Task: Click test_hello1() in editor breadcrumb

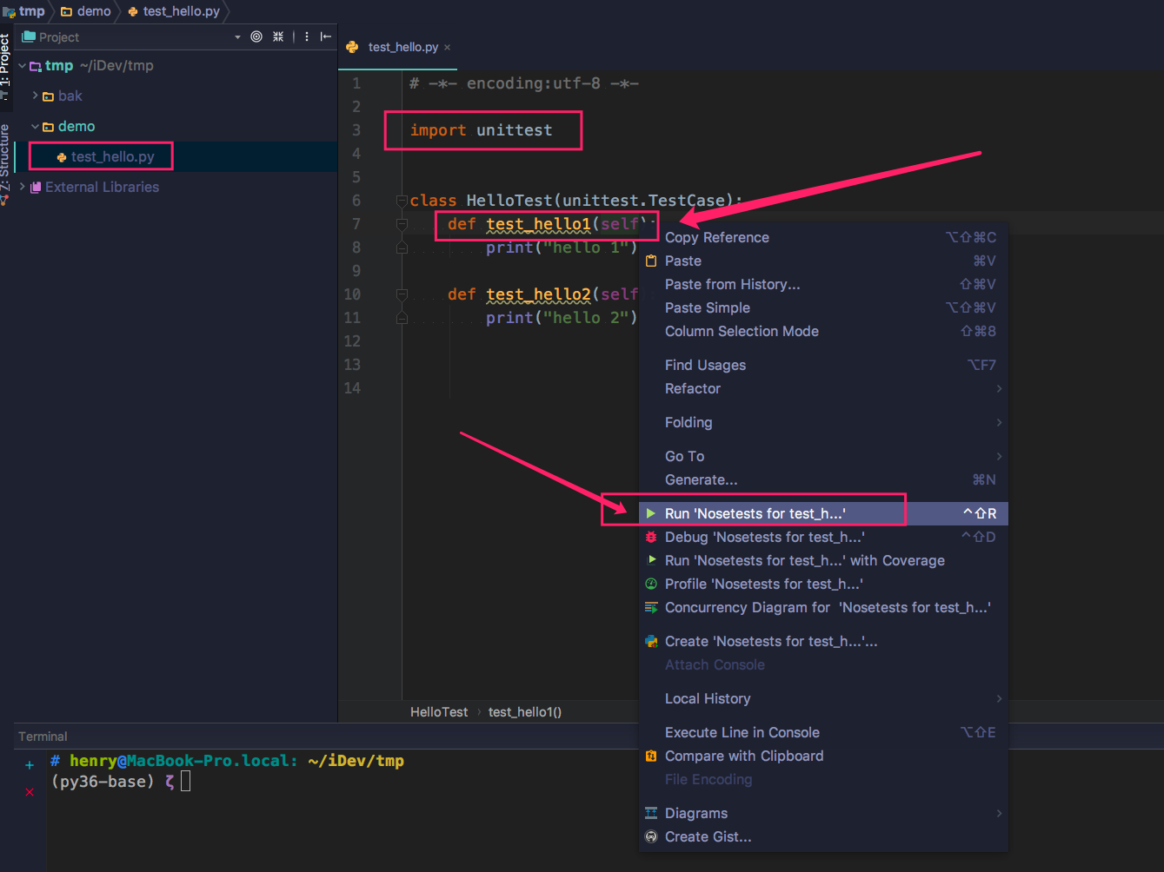Action: pyautogui.click(x=525, y=712)
